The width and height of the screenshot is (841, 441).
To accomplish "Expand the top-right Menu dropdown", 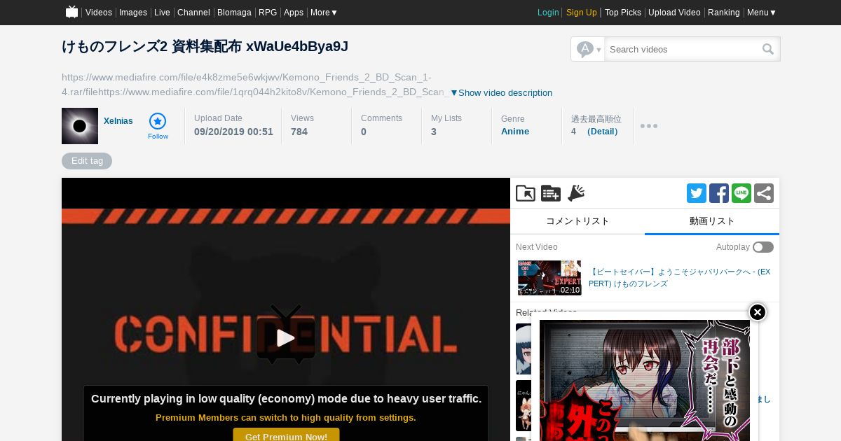I will click(x=762, y=13).
